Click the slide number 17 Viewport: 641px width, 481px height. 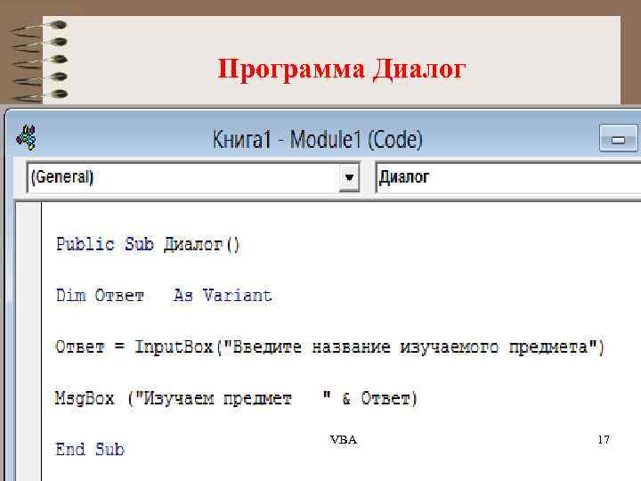pos(604,440)
